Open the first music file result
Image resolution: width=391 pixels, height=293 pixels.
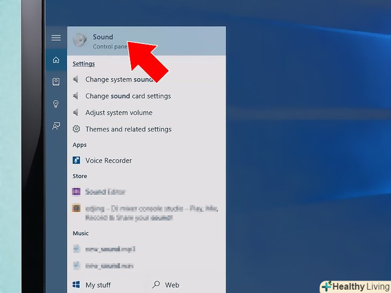[147, 249]
